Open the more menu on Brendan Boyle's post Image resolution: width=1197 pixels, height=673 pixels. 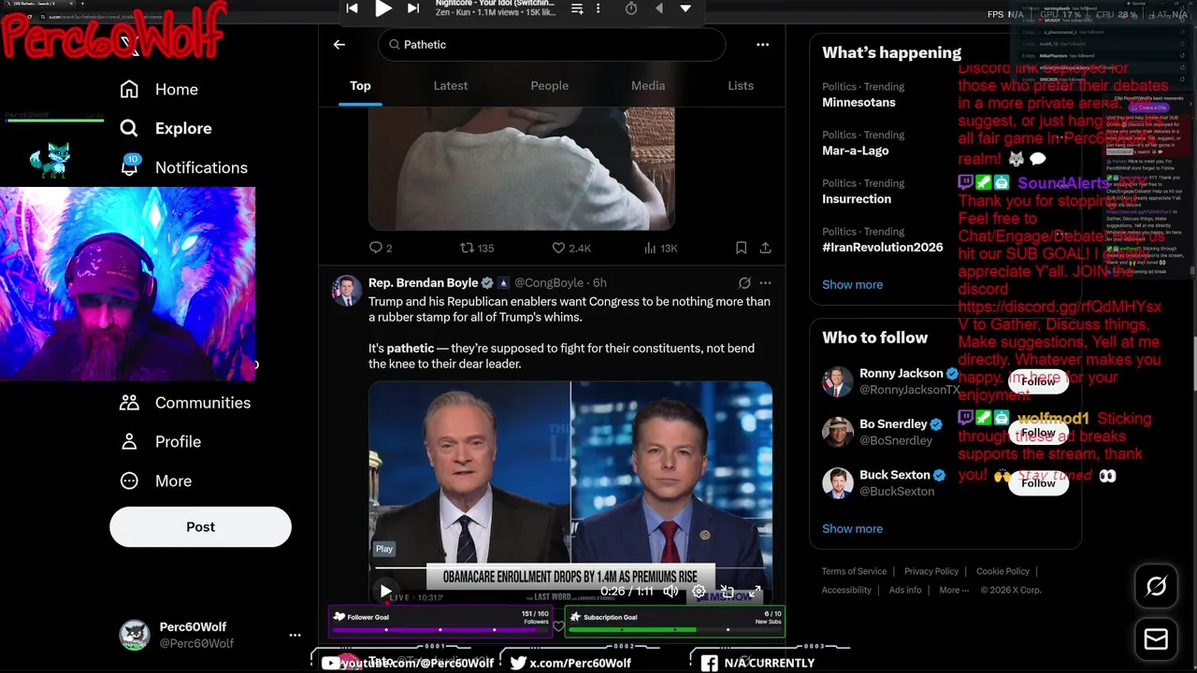(765, 282)
